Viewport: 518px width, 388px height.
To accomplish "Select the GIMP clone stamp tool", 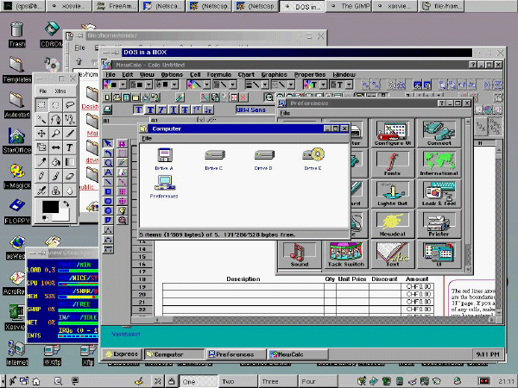I will [x=55, y=190].
